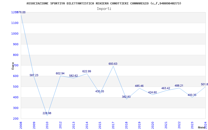Click the association name chart title
This screenshot has width=208, height=130.
pyautogui.click(x=104, y=3)
